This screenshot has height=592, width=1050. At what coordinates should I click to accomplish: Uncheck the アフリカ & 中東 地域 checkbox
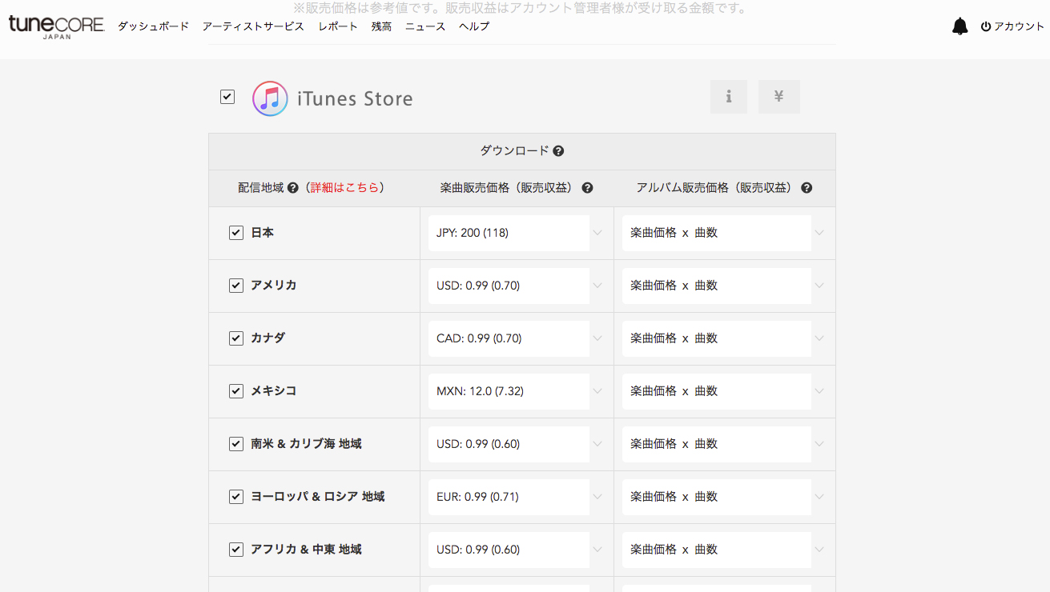tap(236, 550)
